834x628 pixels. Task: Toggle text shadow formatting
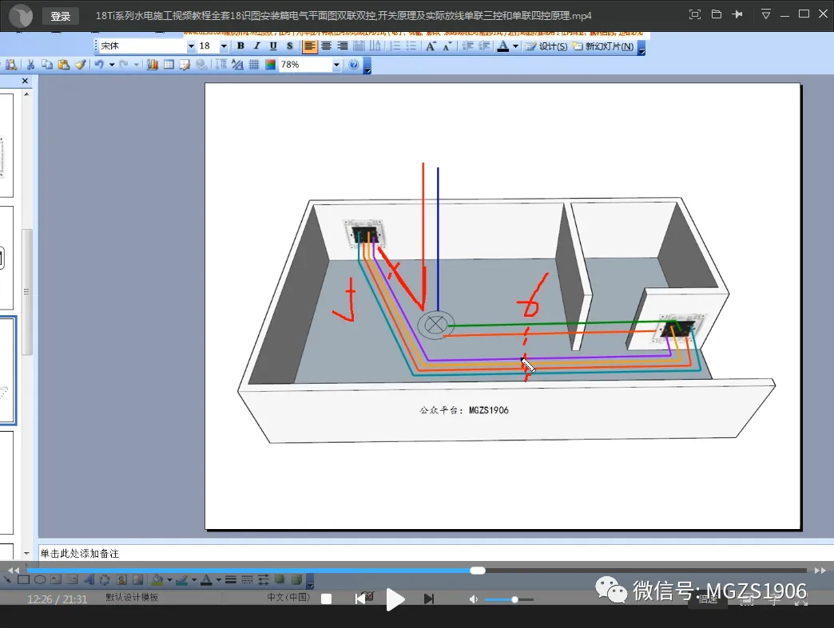click(x=290, y=46)
